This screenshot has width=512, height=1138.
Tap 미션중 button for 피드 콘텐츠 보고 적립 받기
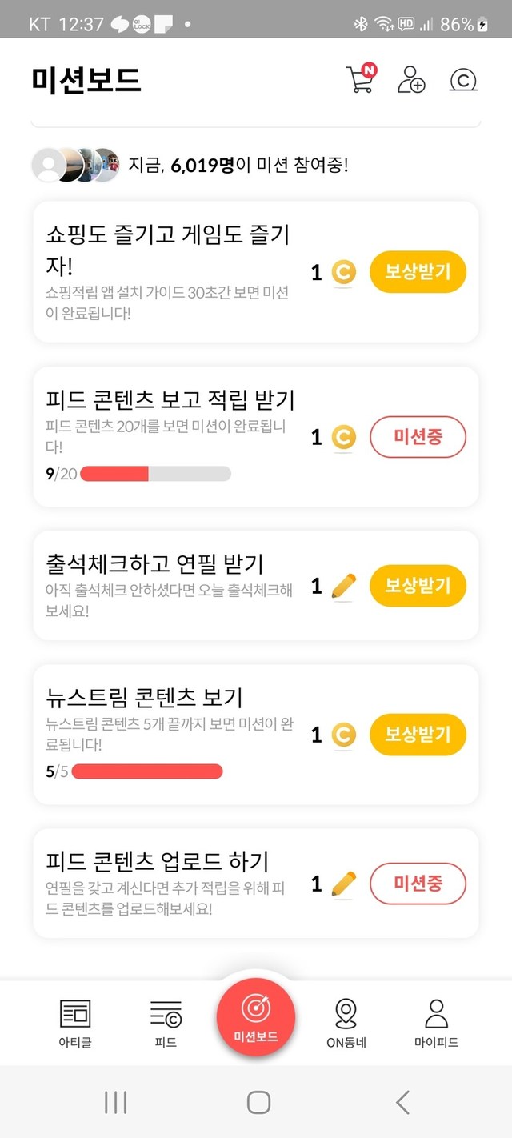click(418, 437)
